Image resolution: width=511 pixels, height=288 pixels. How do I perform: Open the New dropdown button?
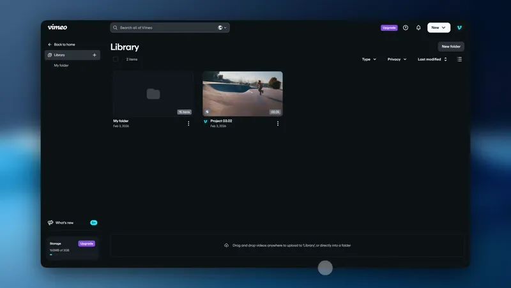pos(438,27)
